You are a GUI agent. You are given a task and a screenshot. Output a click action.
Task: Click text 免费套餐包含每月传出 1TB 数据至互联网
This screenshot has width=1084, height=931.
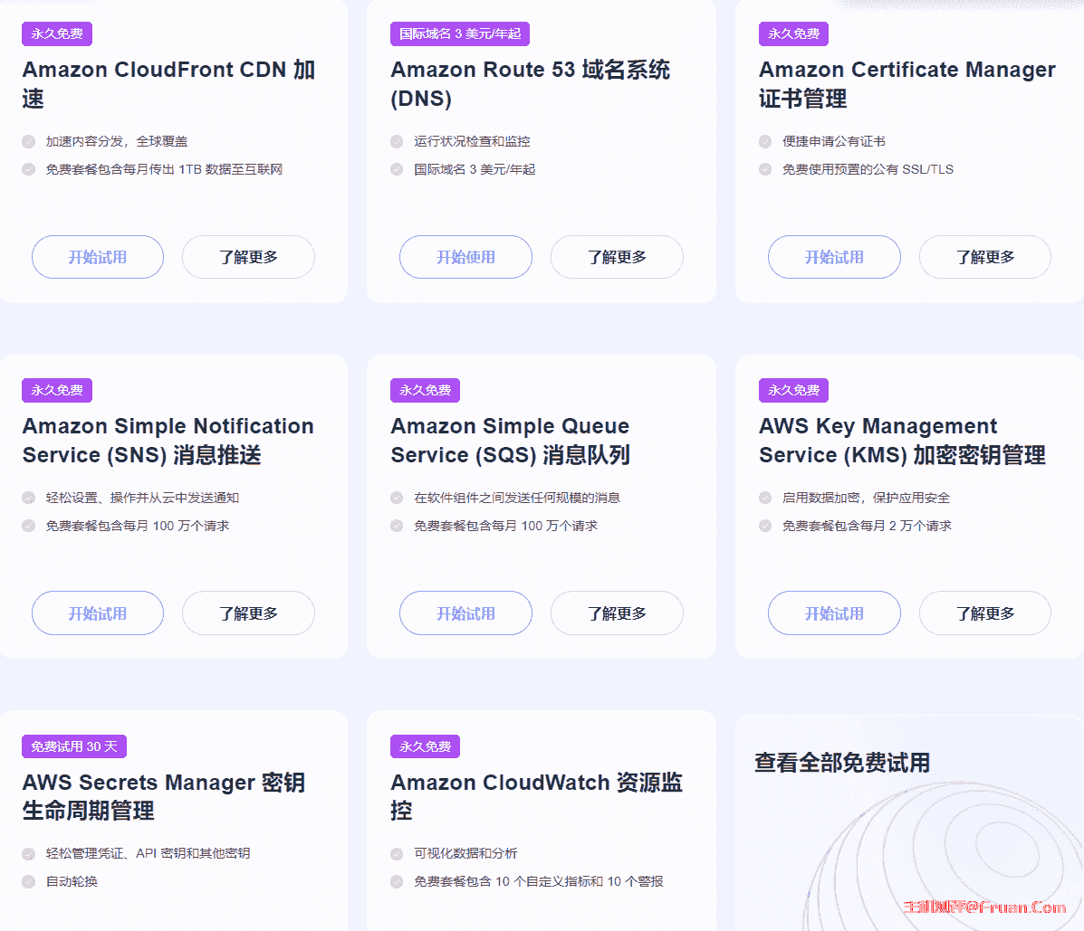(x=165, y=169)
